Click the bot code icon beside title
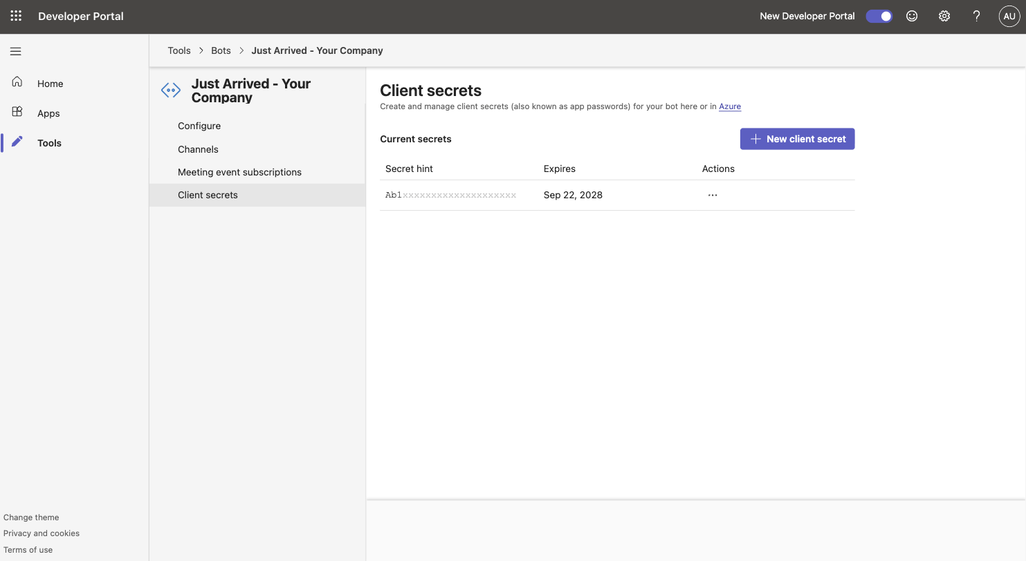Image resolution: width=1026 pixels, height=561 pixels. [x=171, y=90]
